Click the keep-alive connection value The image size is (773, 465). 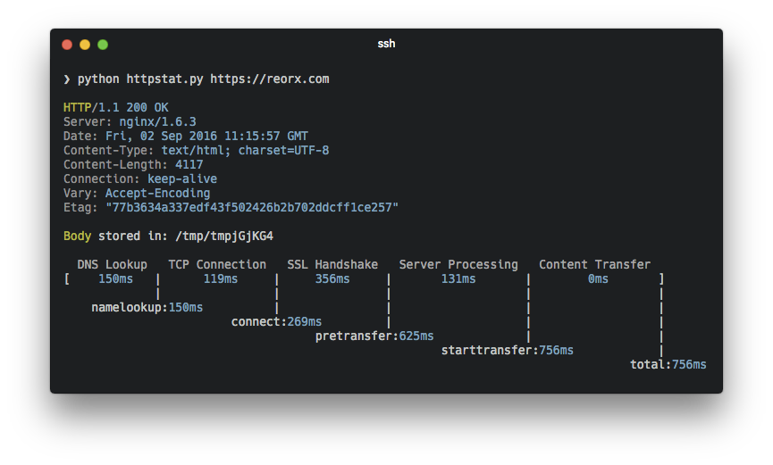(x=182, y=179)
